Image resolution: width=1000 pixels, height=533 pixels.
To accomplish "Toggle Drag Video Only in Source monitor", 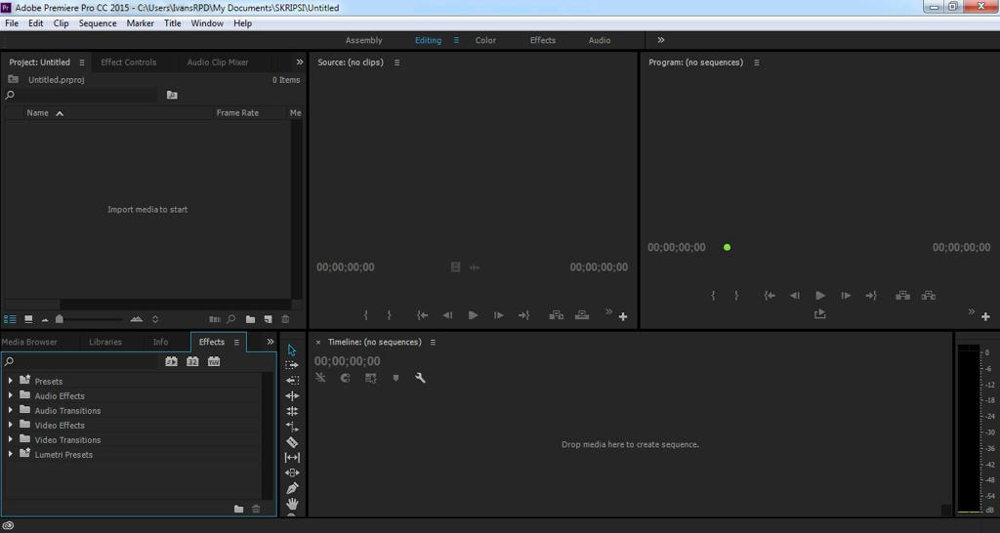I will (455, 267).
